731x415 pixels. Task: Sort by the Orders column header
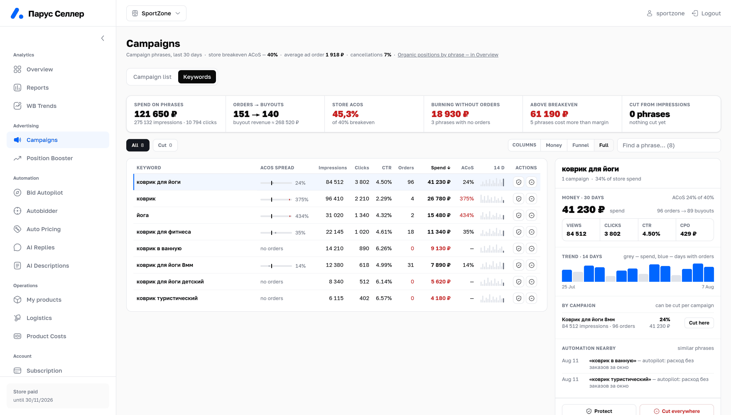pyautogui.click(x=406, y=168)
